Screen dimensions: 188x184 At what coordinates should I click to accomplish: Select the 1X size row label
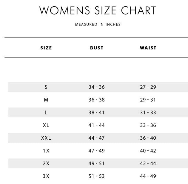pyautogui.click(x=46, y=151)
